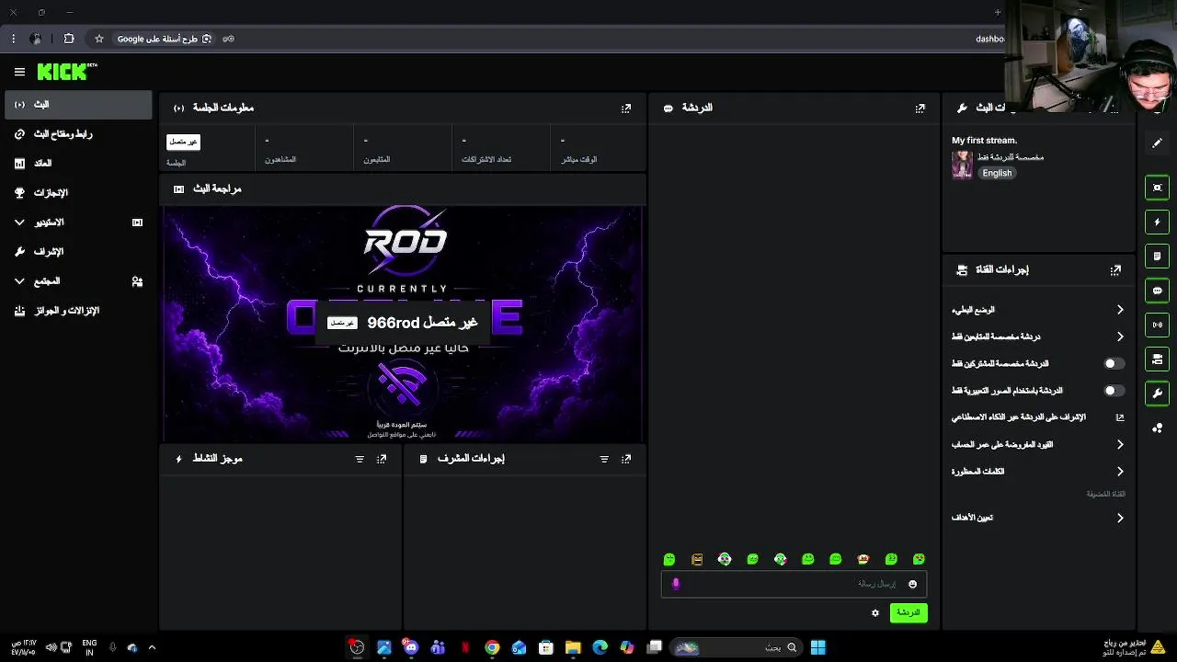
Task: Pop out the الدردشة chat panel
Action: (x=920, y=108)
